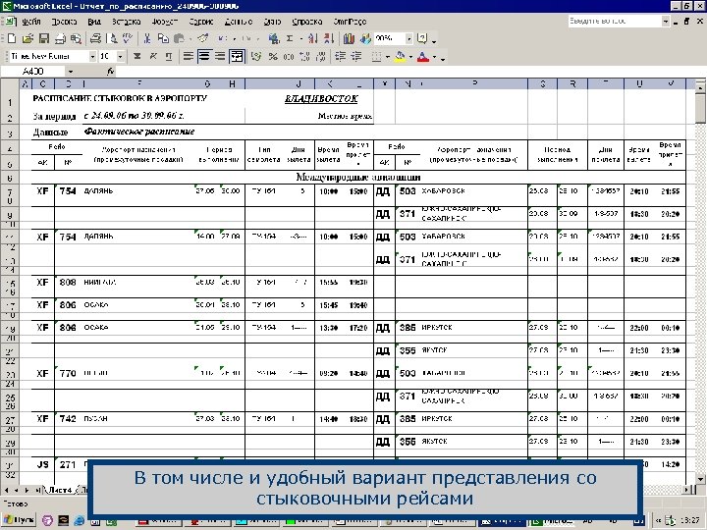Open the Формат menu

point(165,22)
